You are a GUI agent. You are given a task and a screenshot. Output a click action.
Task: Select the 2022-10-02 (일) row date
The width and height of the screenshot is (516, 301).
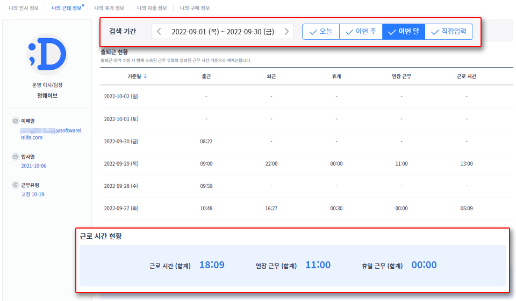[x=121, y=96]
